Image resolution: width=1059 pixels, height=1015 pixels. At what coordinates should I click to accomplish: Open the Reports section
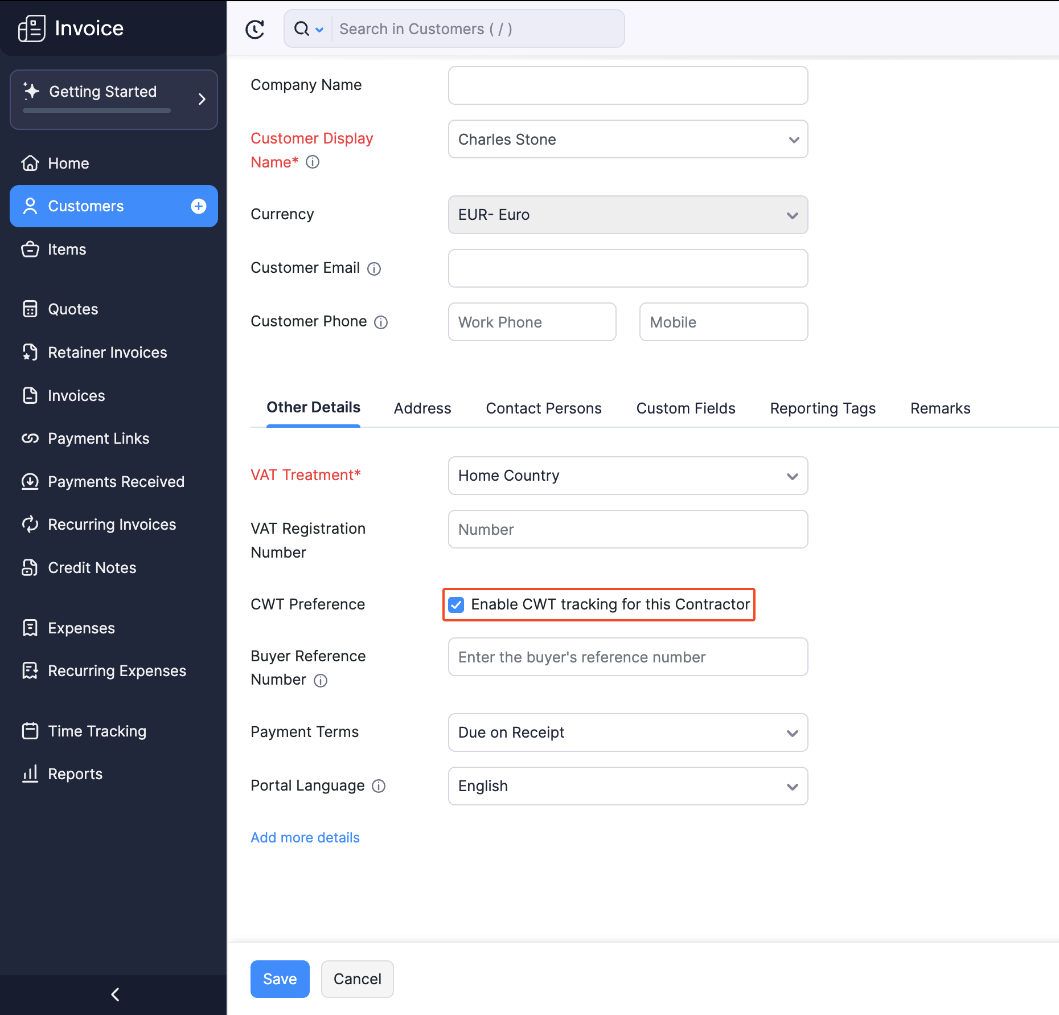75,773
